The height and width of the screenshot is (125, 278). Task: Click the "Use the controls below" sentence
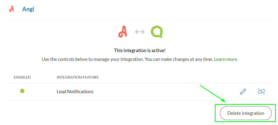point(92,59)
